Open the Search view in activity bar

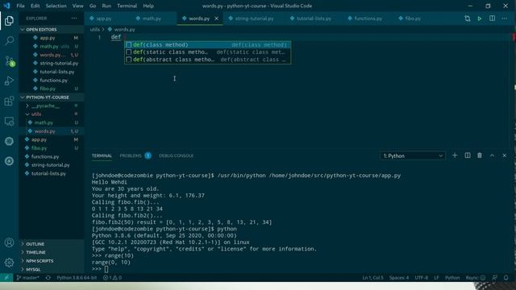(9, 40)
